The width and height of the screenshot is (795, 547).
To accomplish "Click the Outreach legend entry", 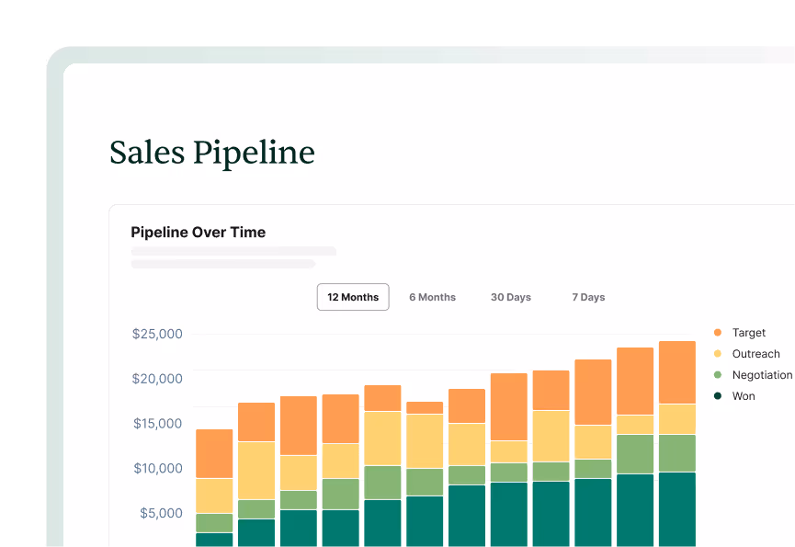I will tap(747, 354).
